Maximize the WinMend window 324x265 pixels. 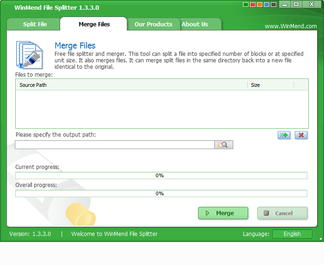click(x=296, y=4)
